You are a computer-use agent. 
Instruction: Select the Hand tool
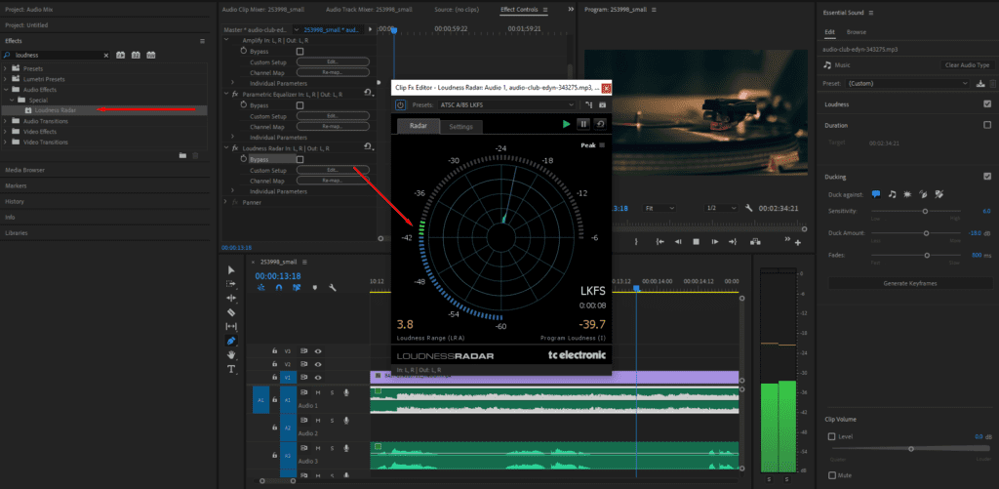(231, 354)
